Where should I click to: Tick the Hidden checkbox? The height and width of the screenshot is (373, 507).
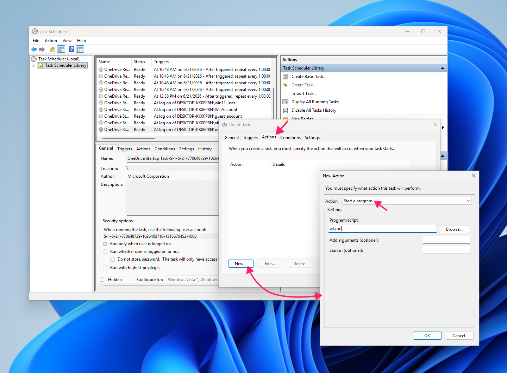pyautogui.click(x=102, y=280)
